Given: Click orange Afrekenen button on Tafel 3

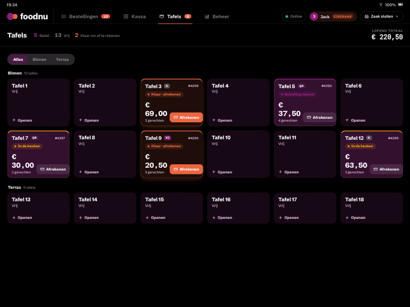Looking at the screenshot, I should click(186, 118).
